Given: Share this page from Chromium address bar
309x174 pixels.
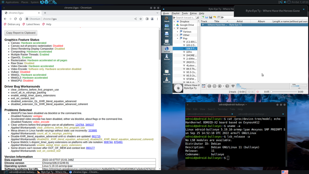Looking at the screenshot, I should click(136, 19).
